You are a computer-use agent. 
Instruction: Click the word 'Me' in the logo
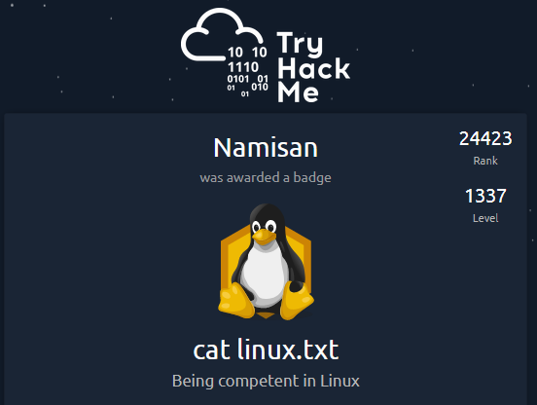pyautogui.click(x=298, y=92)
